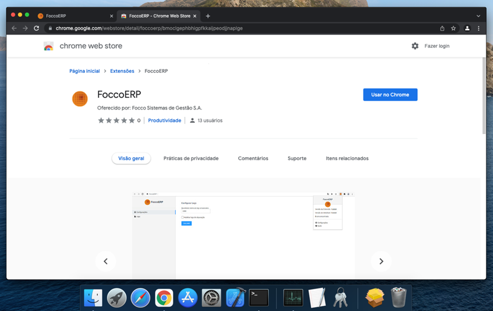Click the page vertical scrollbar
This screenshot has width=493, height=311.
click(x=484, y=96)
